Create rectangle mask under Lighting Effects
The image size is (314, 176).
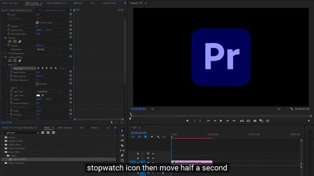tap(15, 61)
